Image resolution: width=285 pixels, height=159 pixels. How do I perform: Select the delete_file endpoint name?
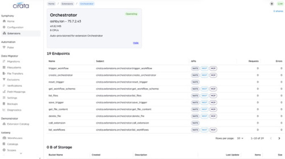coord(55,116)
